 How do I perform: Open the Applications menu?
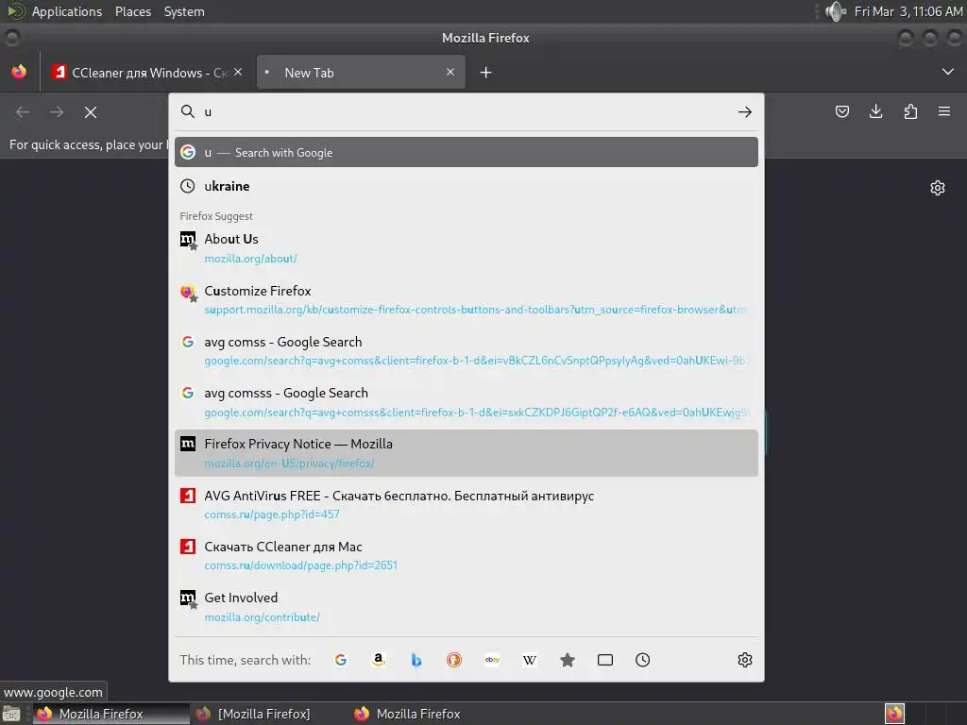pos(67,11)
